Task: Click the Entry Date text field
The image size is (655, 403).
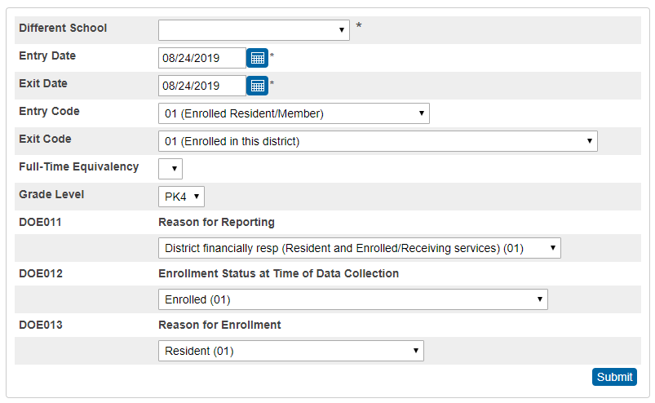Action: (x=201, y=58)
